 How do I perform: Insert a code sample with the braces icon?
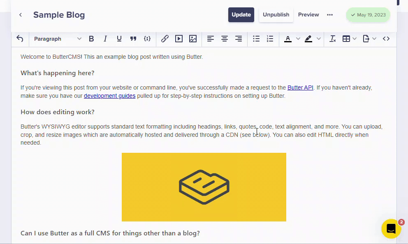[147, 39]
